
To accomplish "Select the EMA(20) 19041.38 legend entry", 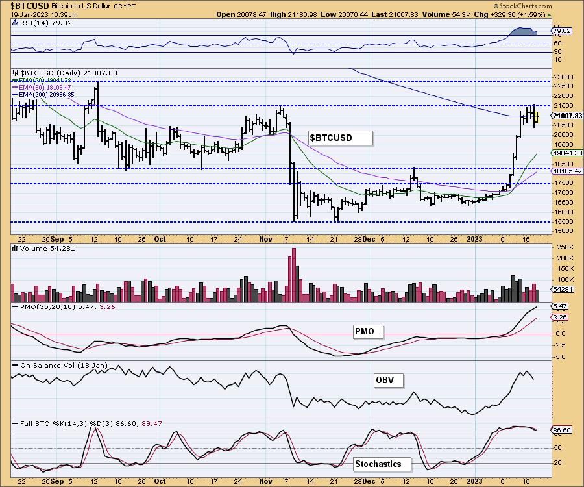I will point(42,80).
